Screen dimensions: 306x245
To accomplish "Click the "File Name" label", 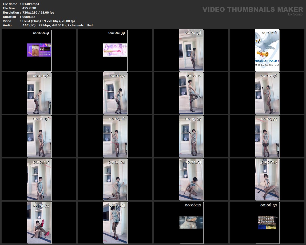I will 10,4.
